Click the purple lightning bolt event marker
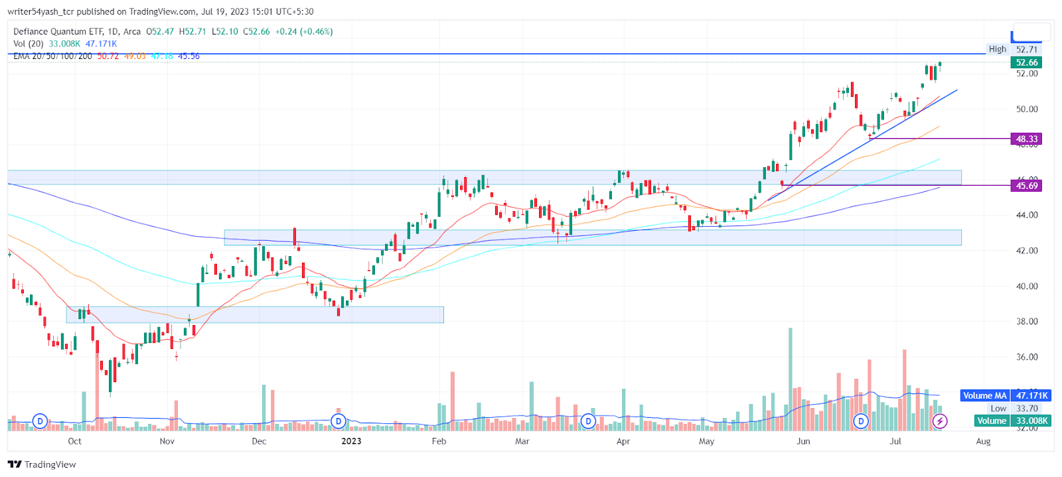 [x=940, y=421]
